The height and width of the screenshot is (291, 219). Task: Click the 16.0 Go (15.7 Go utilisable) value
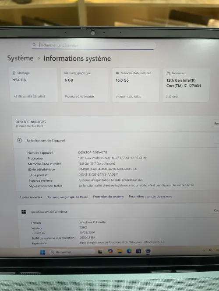(x=96, y=163)
